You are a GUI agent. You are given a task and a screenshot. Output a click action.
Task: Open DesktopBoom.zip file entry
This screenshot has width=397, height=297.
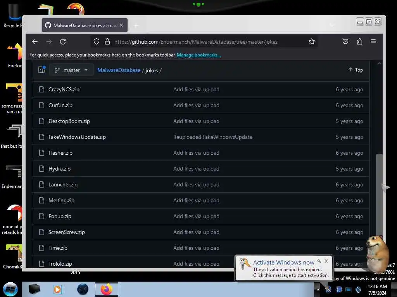(69, 121)
